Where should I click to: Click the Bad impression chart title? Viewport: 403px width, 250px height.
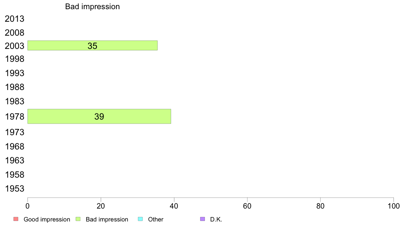tap(93, 6)
